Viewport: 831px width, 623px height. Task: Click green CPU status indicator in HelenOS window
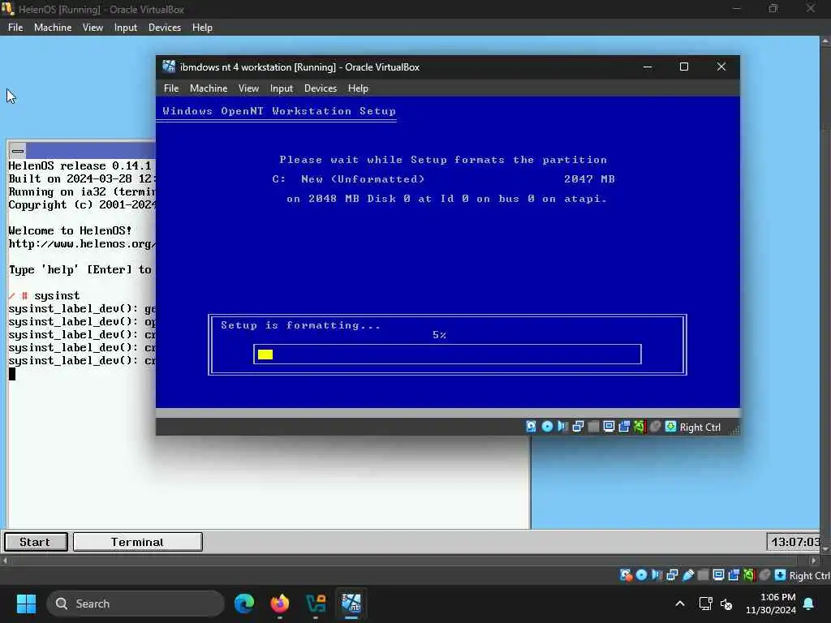tap(749, 575)
